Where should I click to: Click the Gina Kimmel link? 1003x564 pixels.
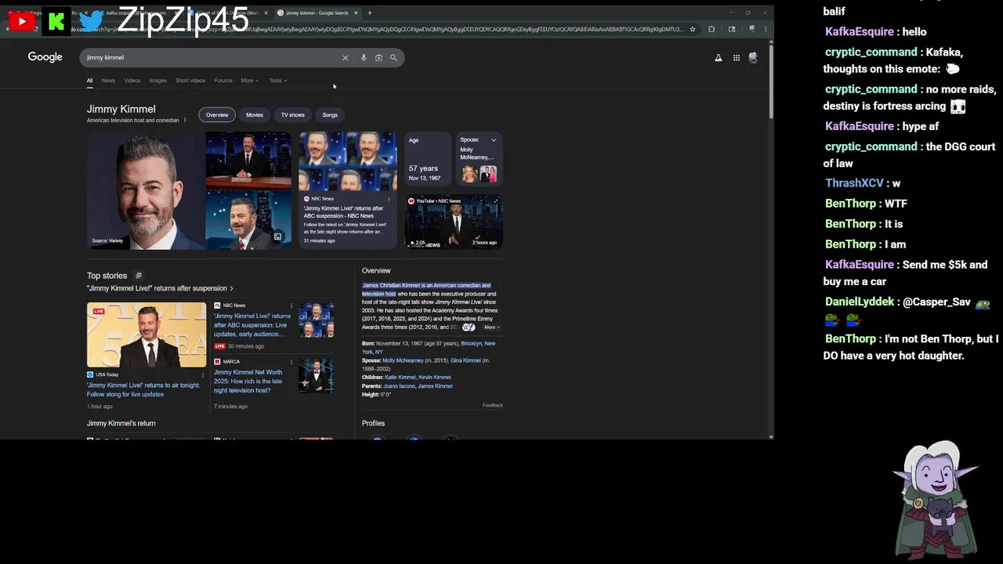[465, 360]
